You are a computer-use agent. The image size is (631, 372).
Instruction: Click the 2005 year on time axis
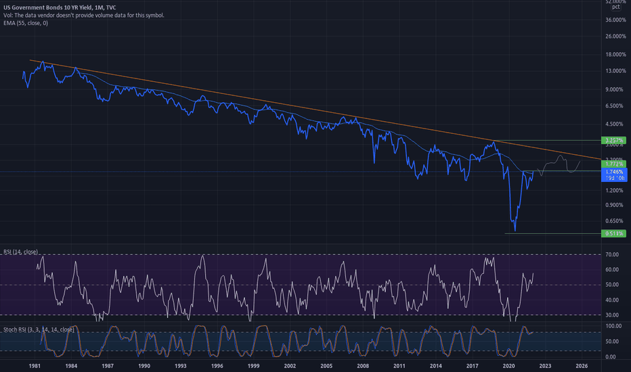point(326,366)
